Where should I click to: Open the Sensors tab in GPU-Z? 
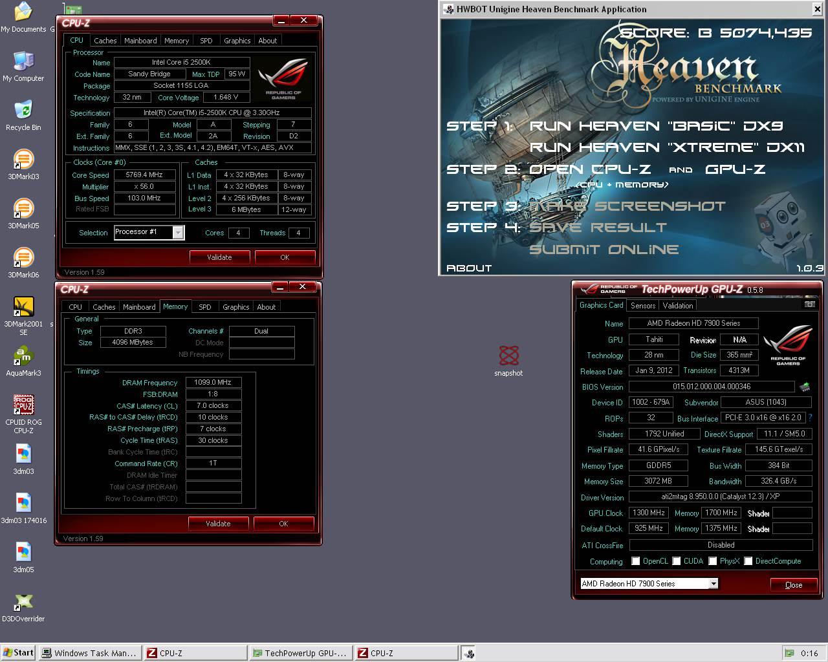643,305
